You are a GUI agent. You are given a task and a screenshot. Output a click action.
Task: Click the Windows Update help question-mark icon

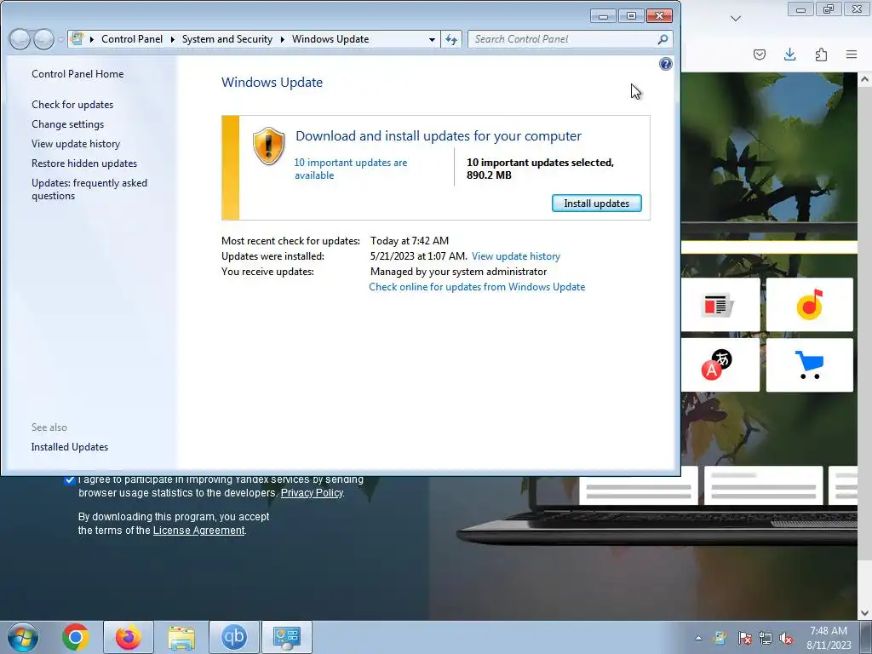click(666, 64)
